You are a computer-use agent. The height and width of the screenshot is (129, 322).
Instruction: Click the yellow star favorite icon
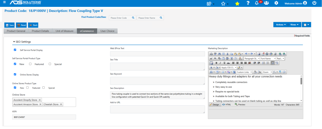(x=237, y=3)
